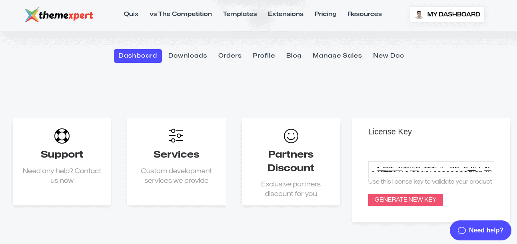Select the Dashboard tab
Screen dimensions: 517x244
coord(138,56)
